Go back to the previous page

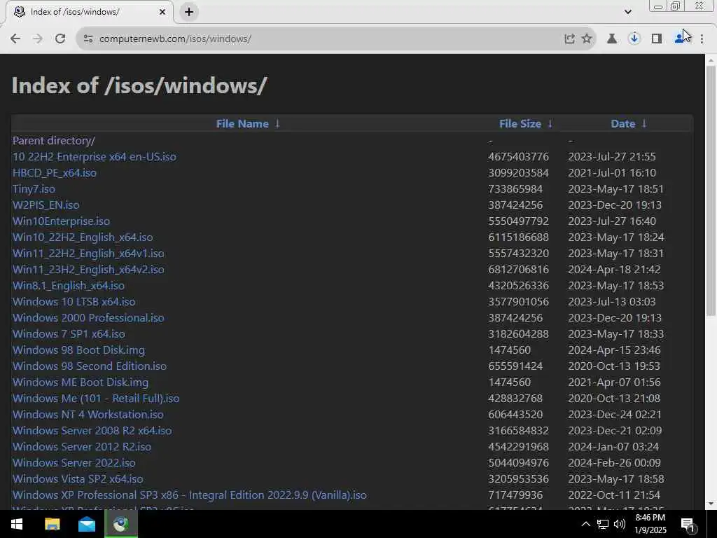tap(15, 39)
